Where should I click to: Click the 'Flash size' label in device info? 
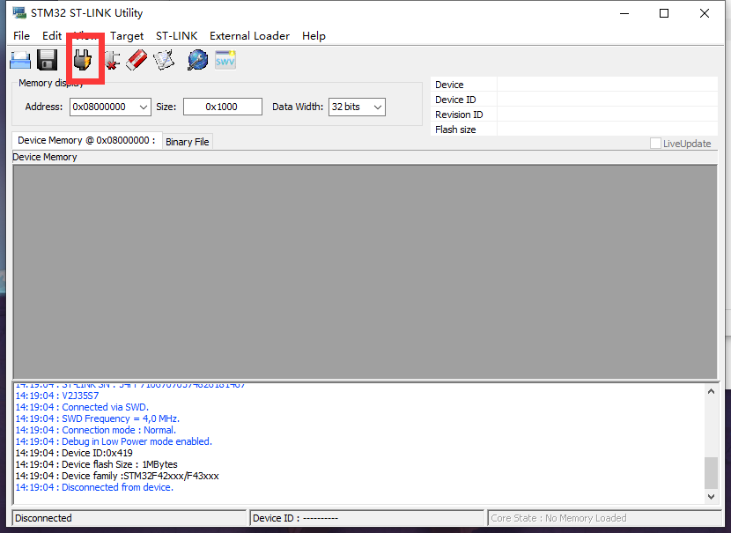pos(455,130)
